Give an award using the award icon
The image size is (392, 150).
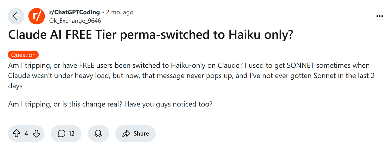[98, 133]
